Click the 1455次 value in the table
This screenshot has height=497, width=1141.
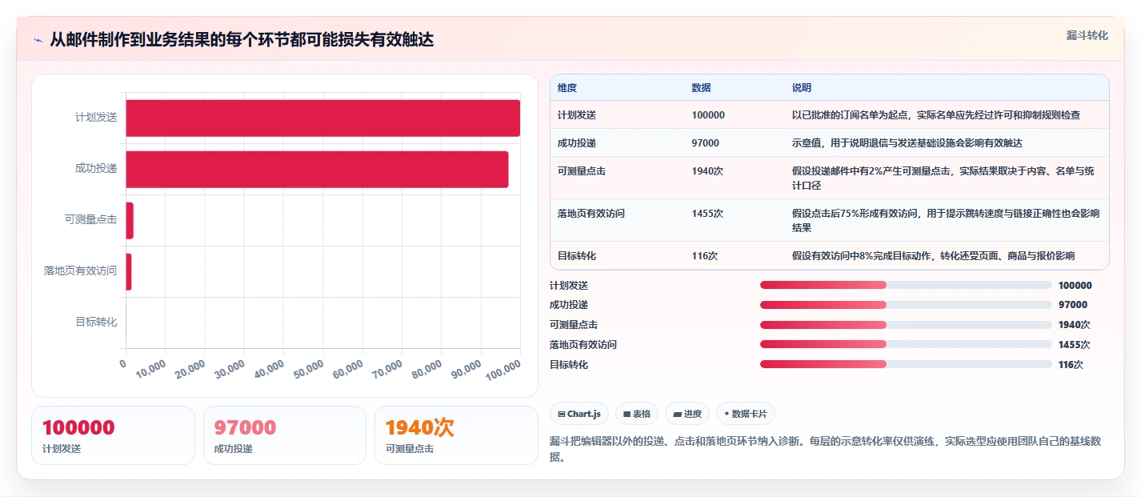coord(707,214)
